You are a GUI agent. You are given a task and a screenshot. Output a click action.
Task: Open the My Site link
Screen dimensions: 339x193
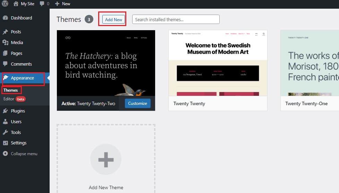pos(27,4)
